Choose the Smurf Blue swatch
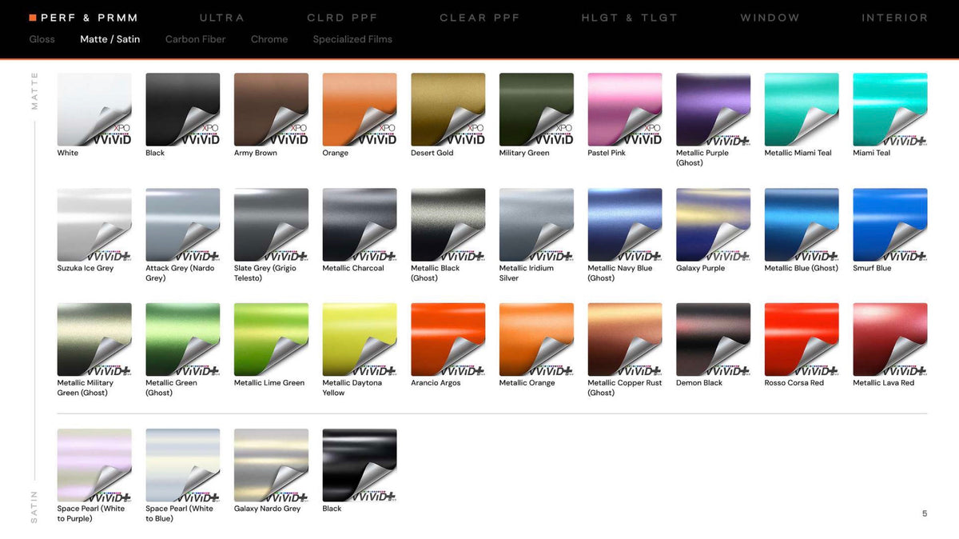This screenshot has width=959, height=539. pos(890,225)
